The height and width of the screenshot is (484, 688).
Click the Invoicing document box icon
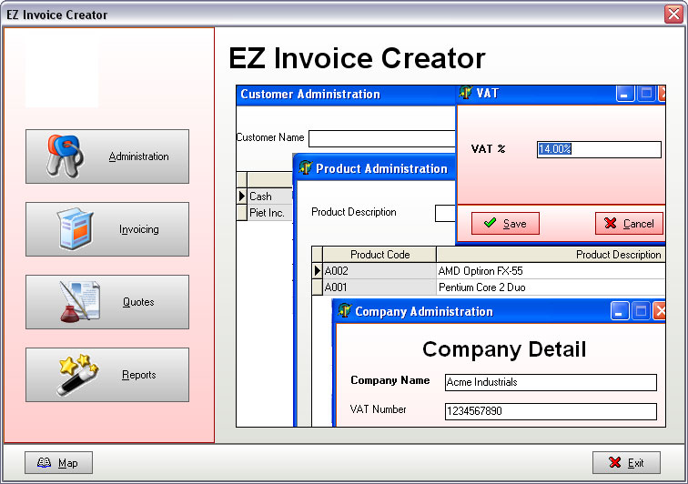click(x=76, y=229)
